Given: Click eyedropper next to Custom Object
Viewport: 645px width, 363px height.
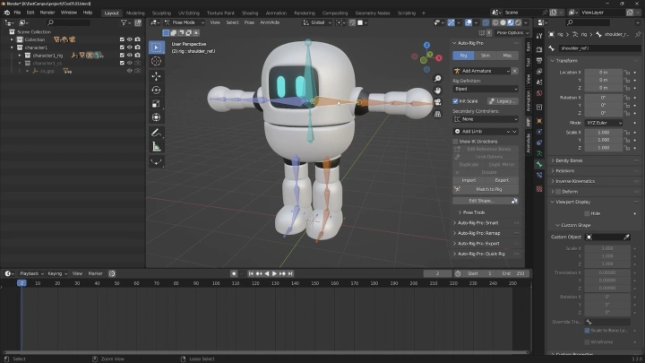Looking at the screenshot, I should 626,237.
